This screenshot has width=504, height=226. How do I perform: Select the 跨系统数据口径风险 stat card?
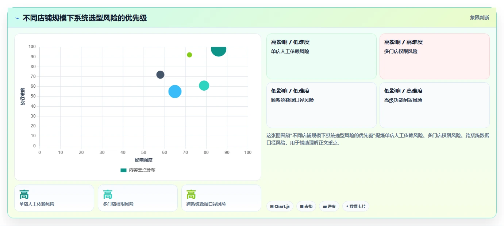pyautogui.click(x=221, y=198)
